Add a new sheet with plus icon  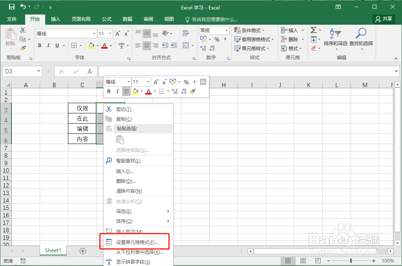point(83,251)
